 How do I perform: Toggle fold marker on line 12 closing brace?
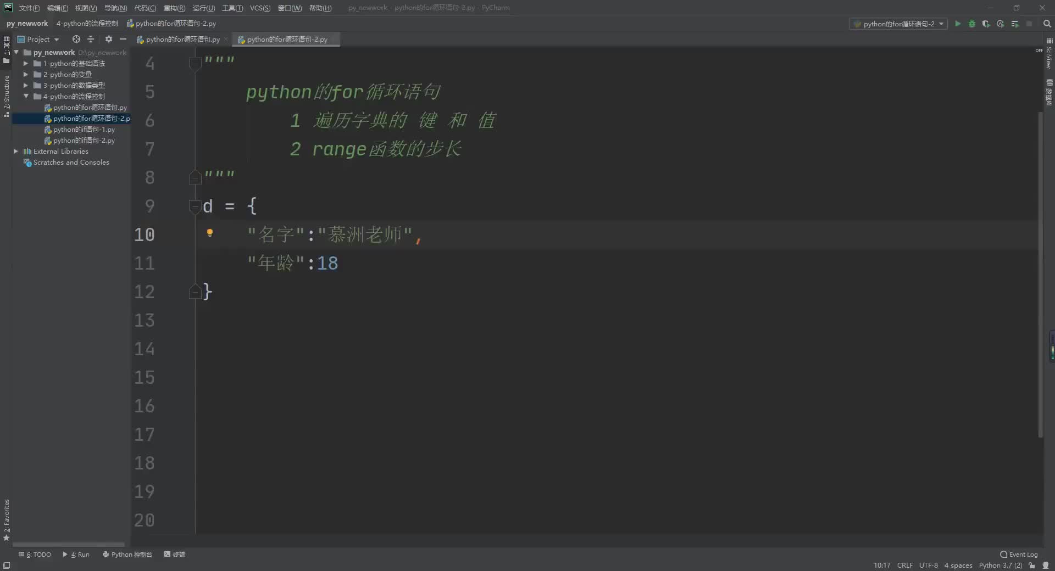[195, 291]
